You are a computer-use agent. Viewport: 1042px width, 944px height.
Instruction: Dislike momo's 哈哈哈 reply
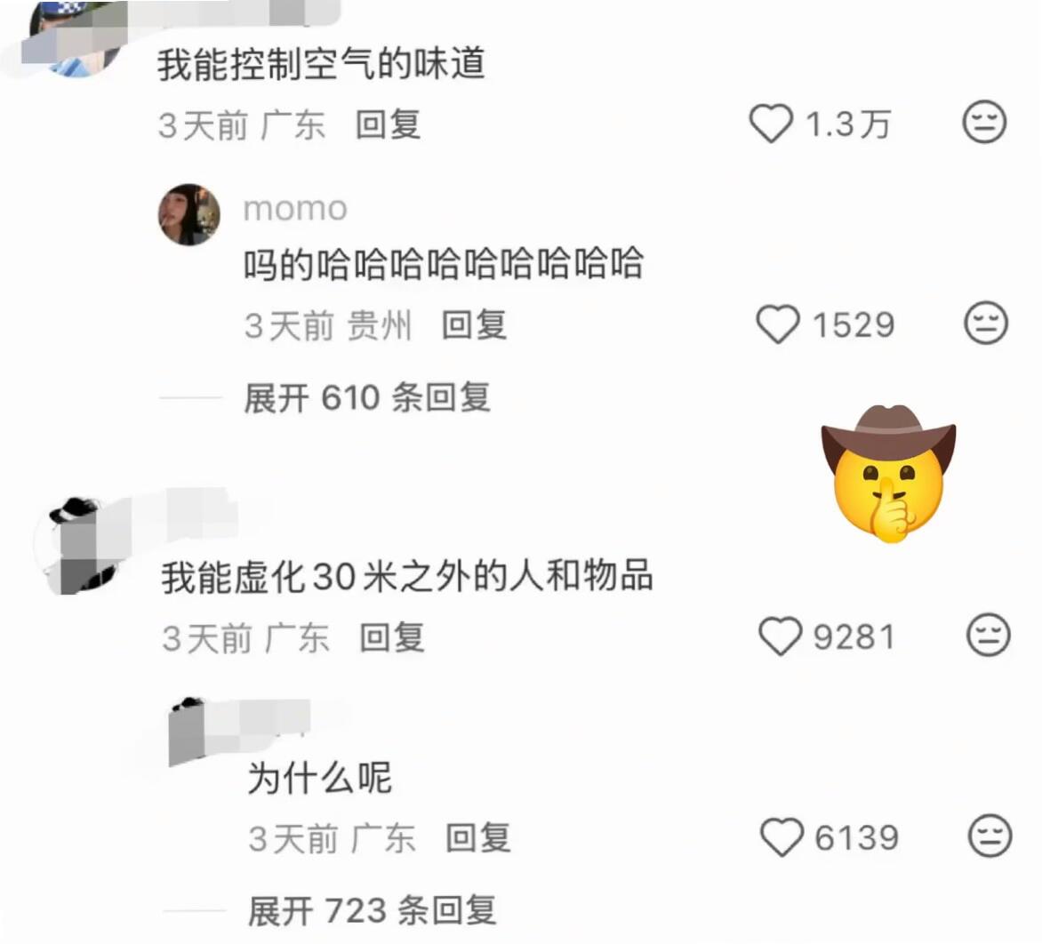[986, 323]
